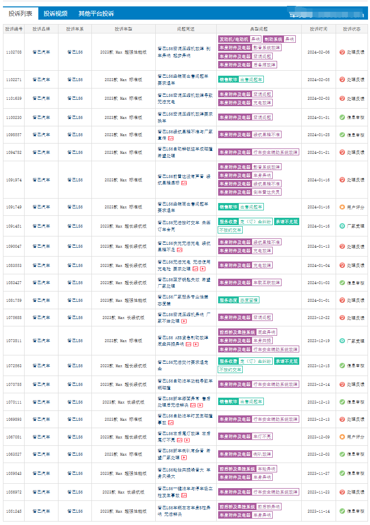Click teal 厂家受理 status icon for 1091451
The width and height of the screenshot is (370, 525).
pyautogui.click(x=342, y=226)
